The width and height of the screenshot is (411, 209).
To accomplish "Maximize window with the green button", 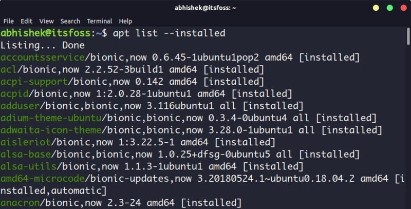I will pos(388,8).
